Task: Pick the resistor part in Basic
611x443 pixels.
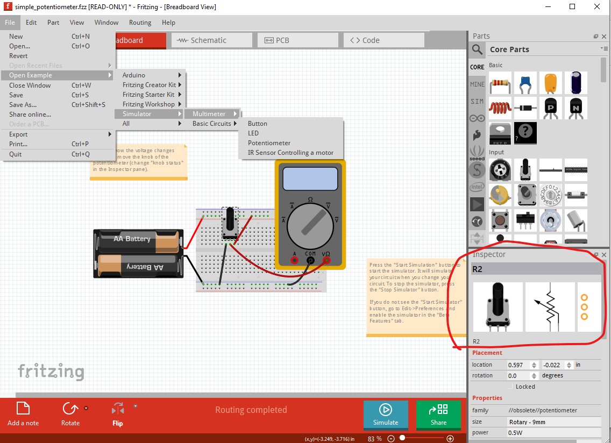Action: (x=500, y=83)
